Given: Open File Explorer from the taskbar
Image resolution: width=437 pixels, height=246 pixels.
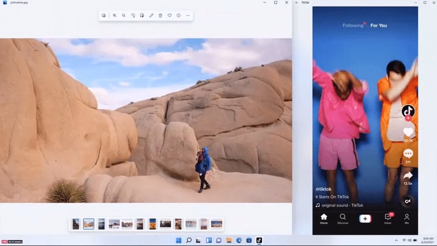Looking at the screenshot, I should point(229,240).
